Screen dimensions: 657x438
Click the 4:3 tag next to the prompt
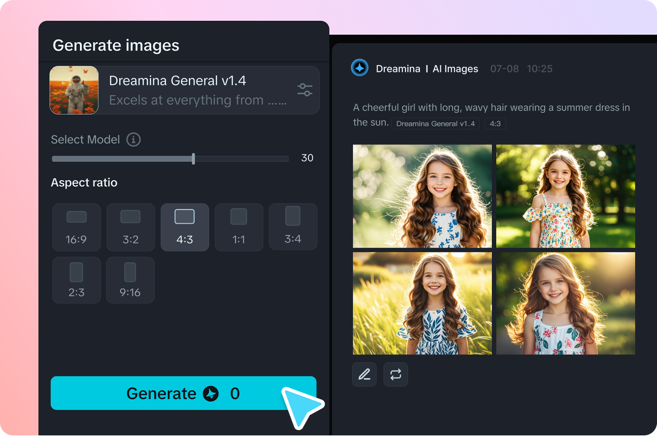coord(495,123)
